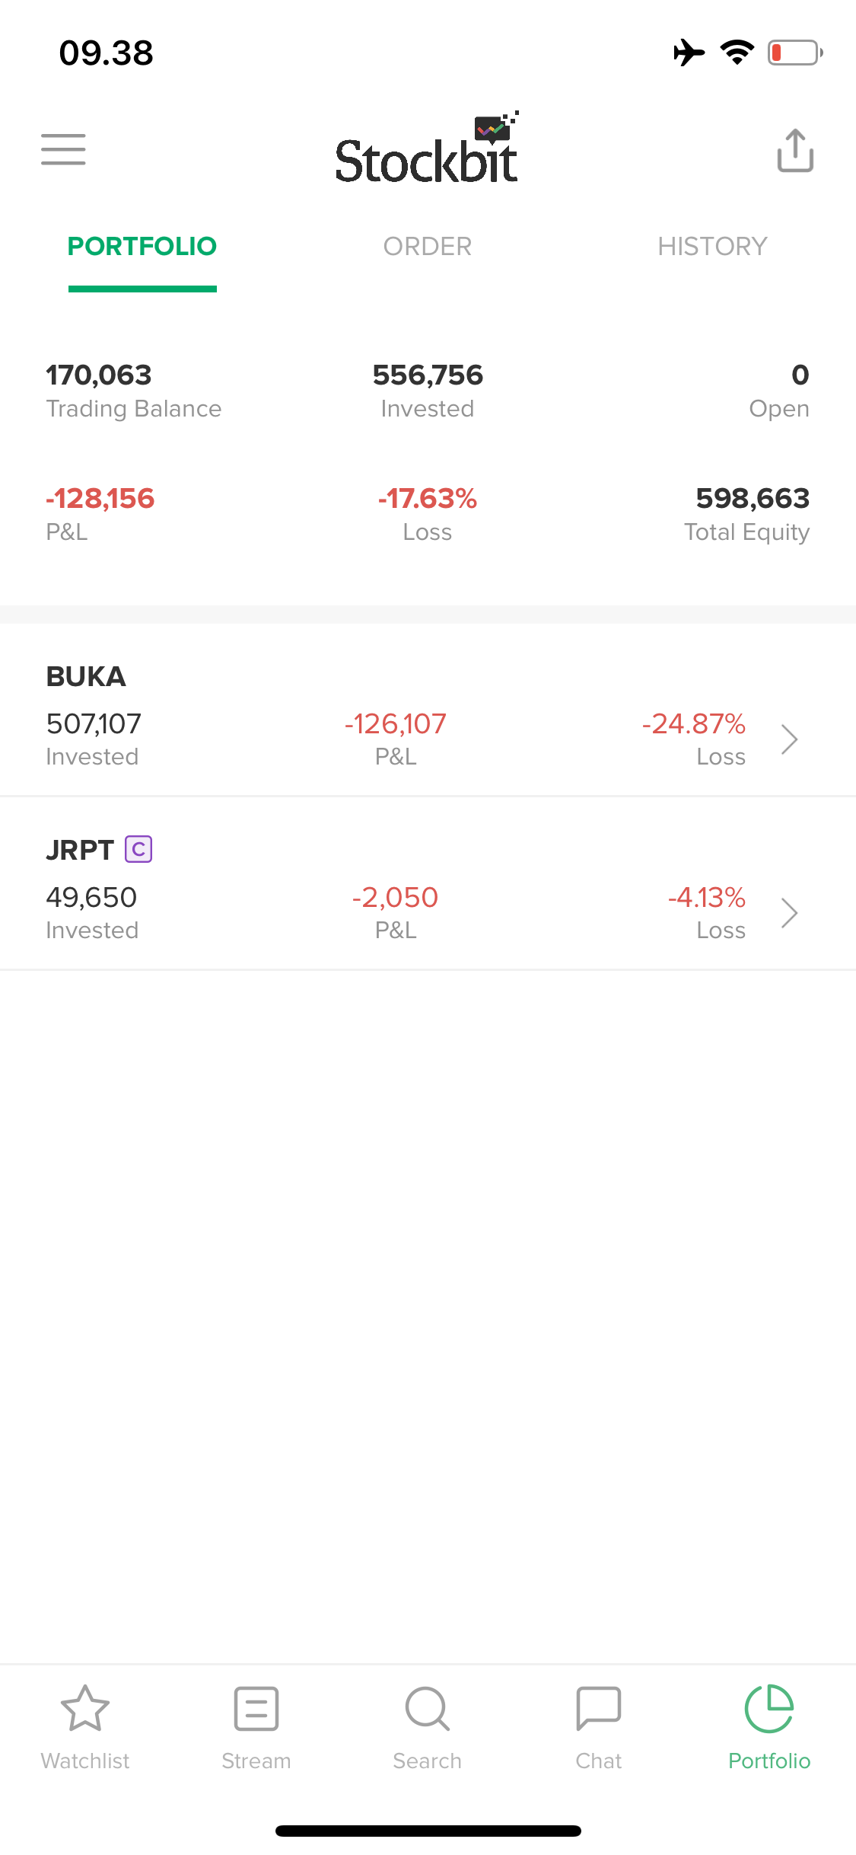Tap the JRPT purple C badge
The width and height of the screenshot is (856, 1855).
click(138, 849)
